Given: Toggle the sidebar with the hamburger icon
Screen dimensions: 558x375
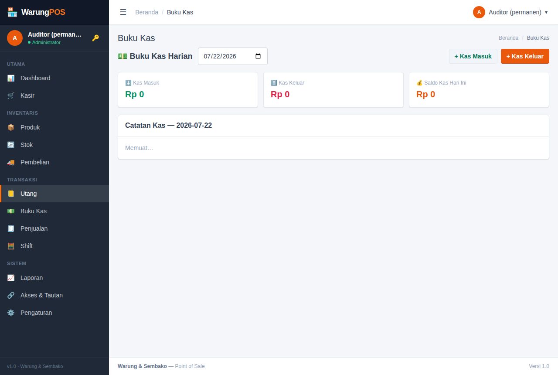Looking at the screenshot, I should (x=123, y=12).
